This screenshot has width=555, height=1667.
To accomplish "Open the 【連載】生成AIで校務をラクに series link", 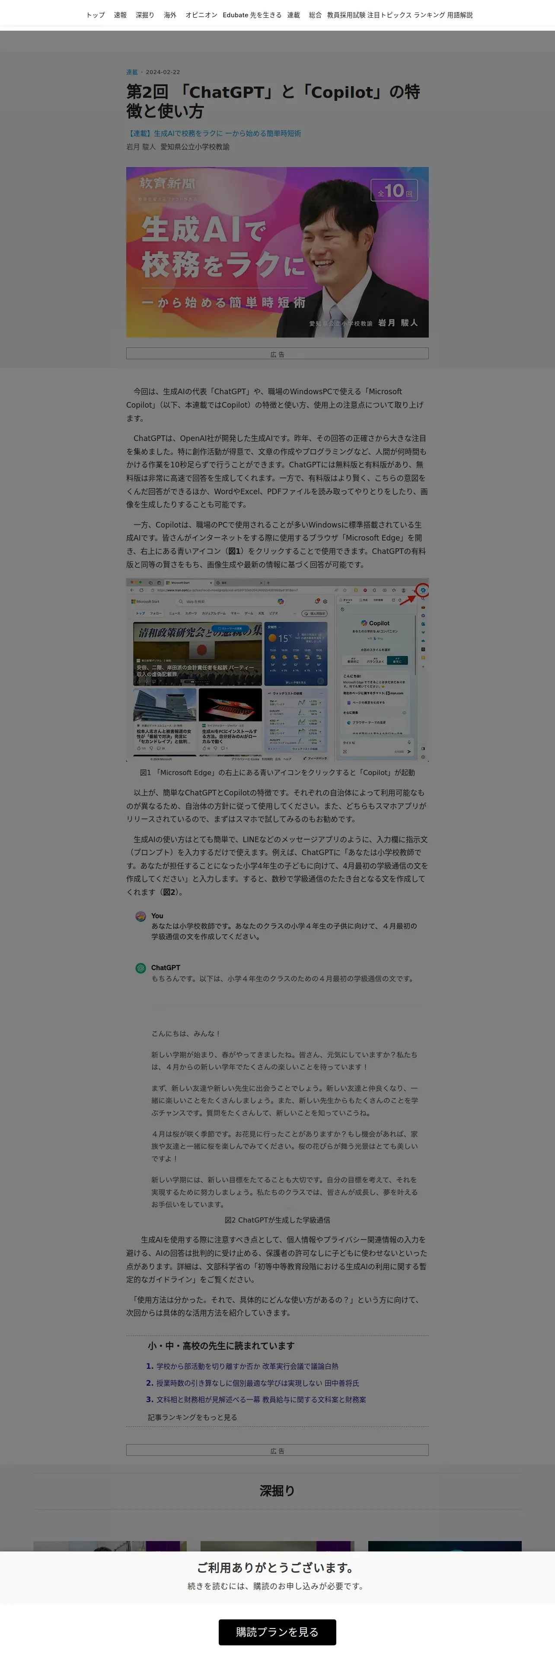I will (x=213, y=133).
